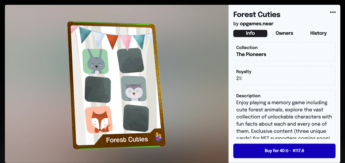The height and width of the screenshot is (163, 345).
Task: Open the Owners tab
Action: 284,33
